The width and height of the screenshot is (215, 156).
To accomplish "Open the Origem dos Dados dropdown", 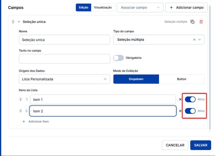I will pyautogui.click(x=64, y=79).
